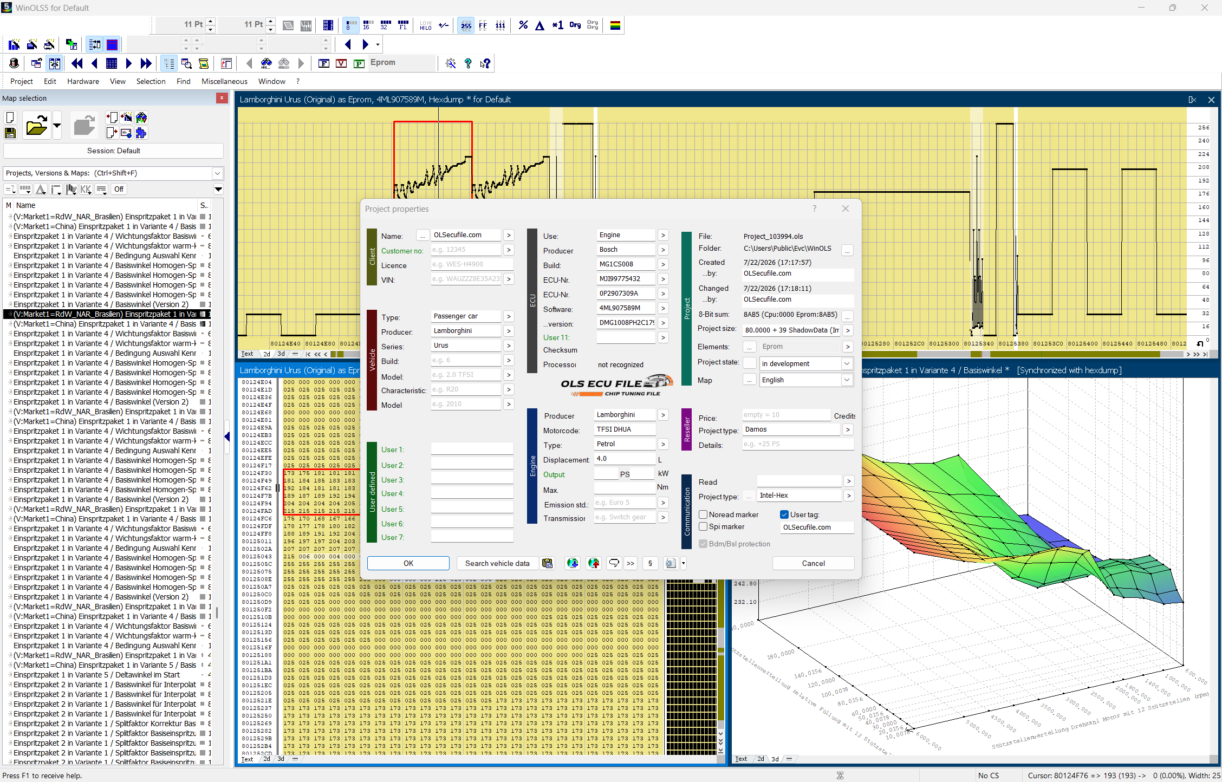1222x782 pixels.
Task: Open the Project state dropdown
Action: point(847,363)
